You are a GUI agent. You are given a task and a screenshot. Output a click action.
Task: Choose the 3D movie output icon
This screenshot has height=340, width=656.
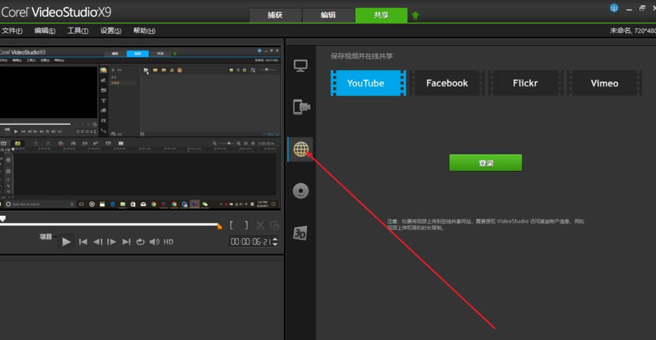(x=300, y=233)
